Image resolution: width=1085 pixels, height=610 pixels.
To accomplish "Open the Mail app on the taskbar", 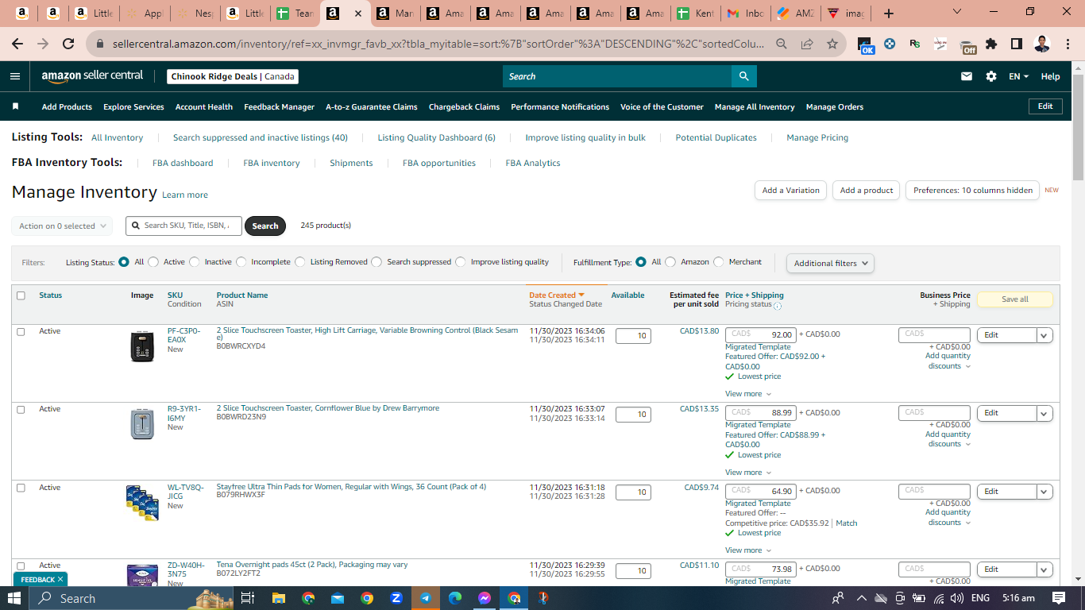I will click(338, 598).
